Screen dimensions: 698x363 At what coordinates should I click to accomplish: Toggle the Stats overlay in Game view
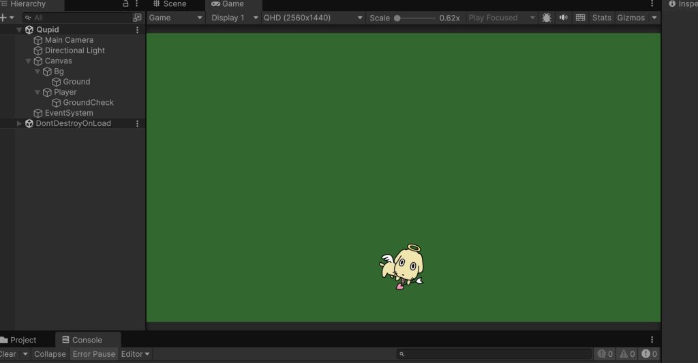tap(601, 18)
